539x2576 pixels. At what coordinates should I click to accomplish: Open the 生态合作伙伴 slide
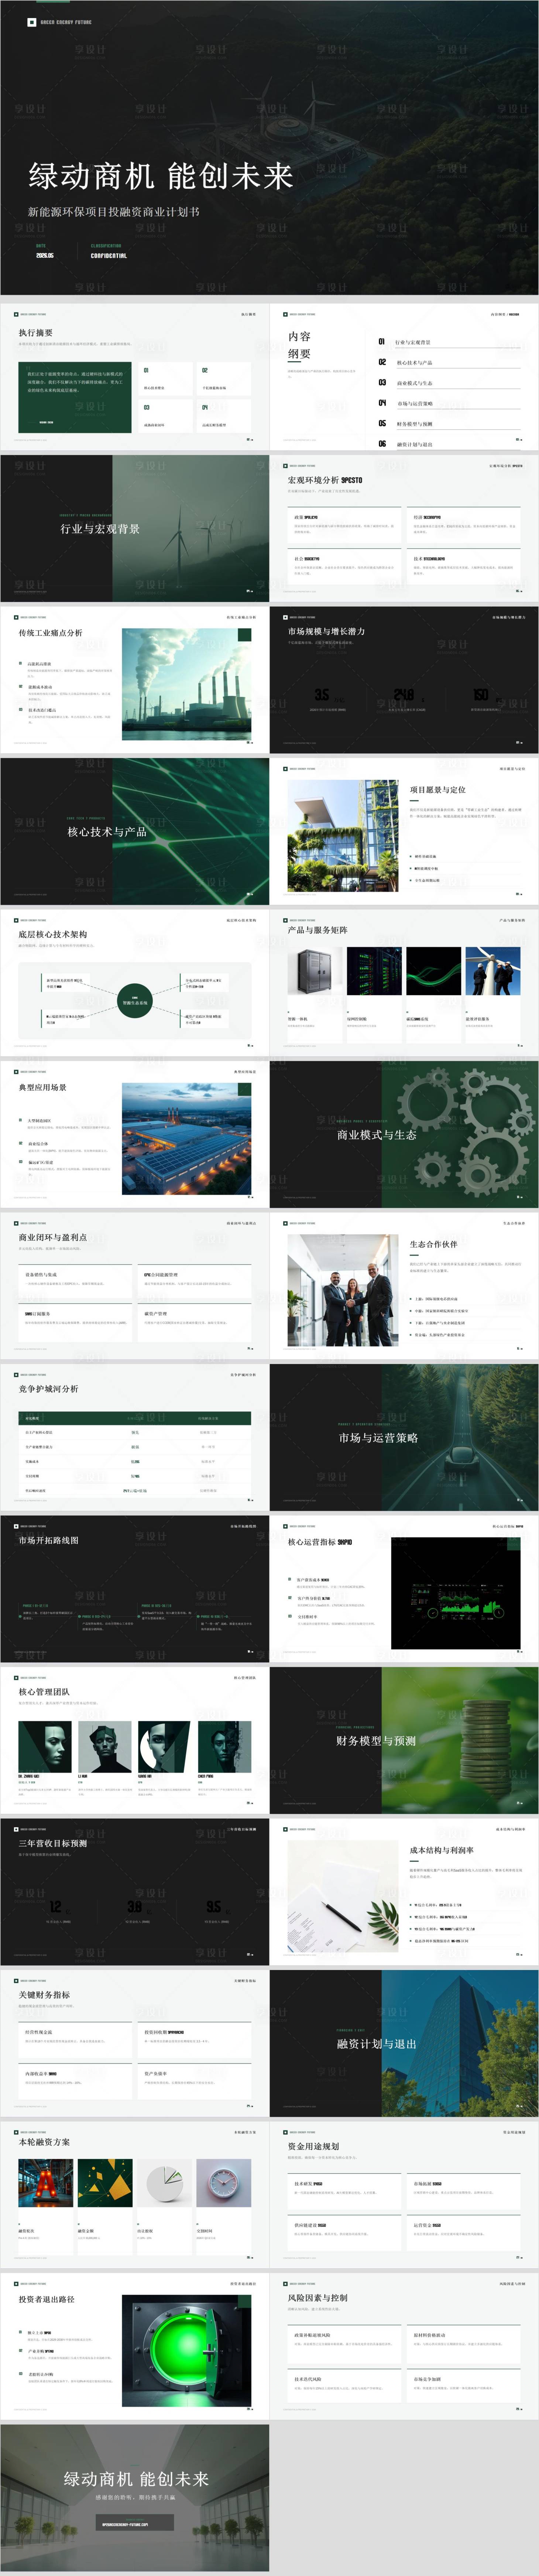[404, 1286]
